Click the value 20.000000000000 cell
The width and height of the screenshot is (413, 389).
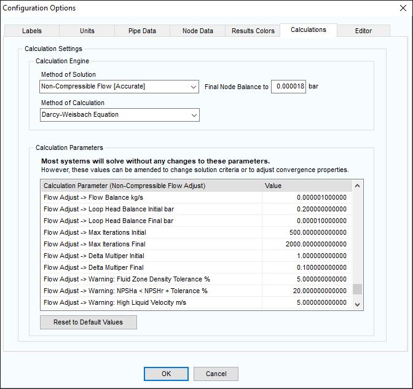pyautogui.click(x=307, y=291)
